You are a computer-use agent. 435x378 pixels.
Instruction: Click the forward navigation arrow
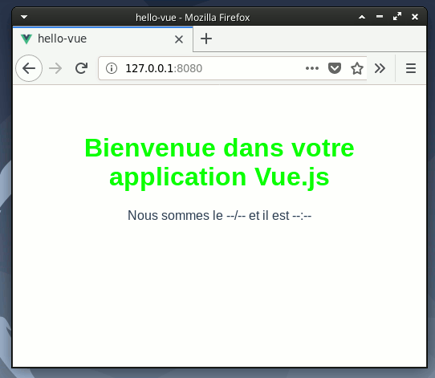click(55, 68)
